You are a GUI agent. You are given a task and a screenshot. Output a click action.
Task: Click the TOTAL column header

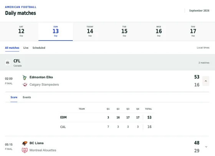(x=148, y=109)
